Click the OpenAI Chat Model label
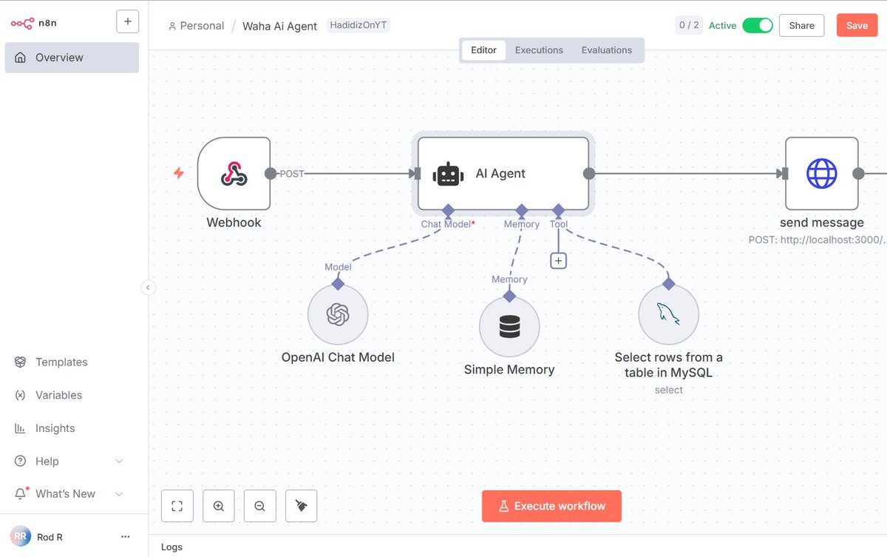The width and height of the screenshot is (887, 557). (x=338, y=357)
